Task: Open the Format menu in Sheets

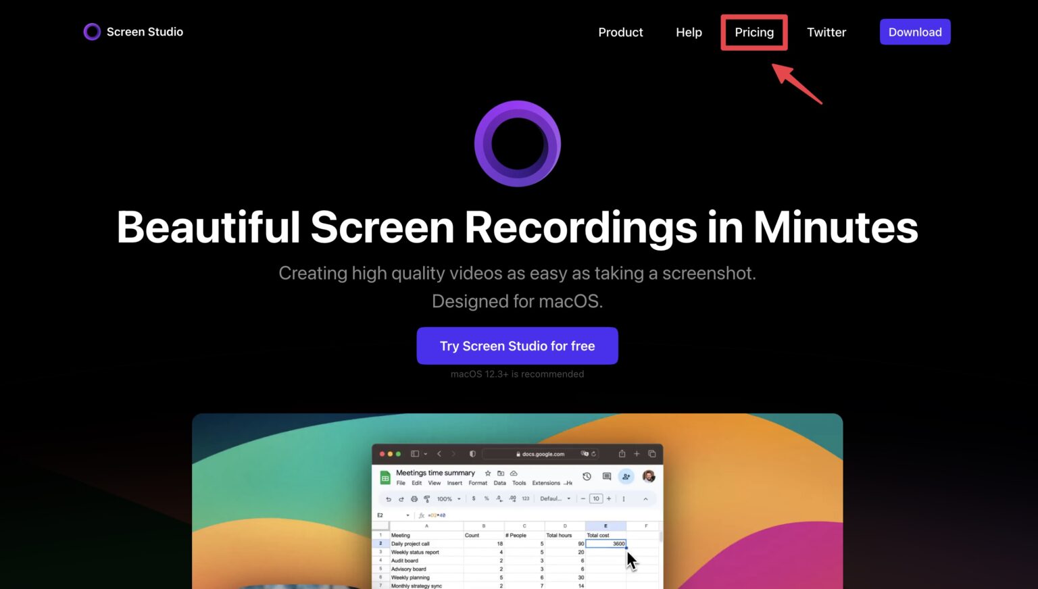Action: pyautogui.click(x=478, y=483)
